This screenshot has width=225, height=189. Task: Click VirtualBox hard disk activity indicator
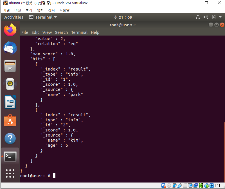(164, 186)
